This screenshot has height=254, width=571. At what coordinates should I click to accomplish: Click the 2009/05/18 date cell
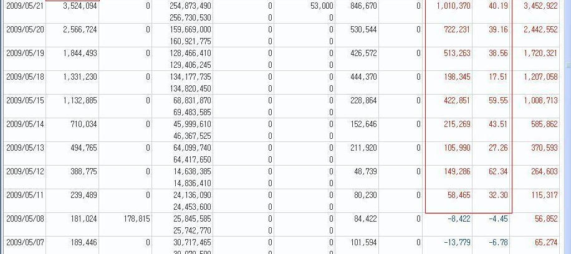click(x=25, y=77)
